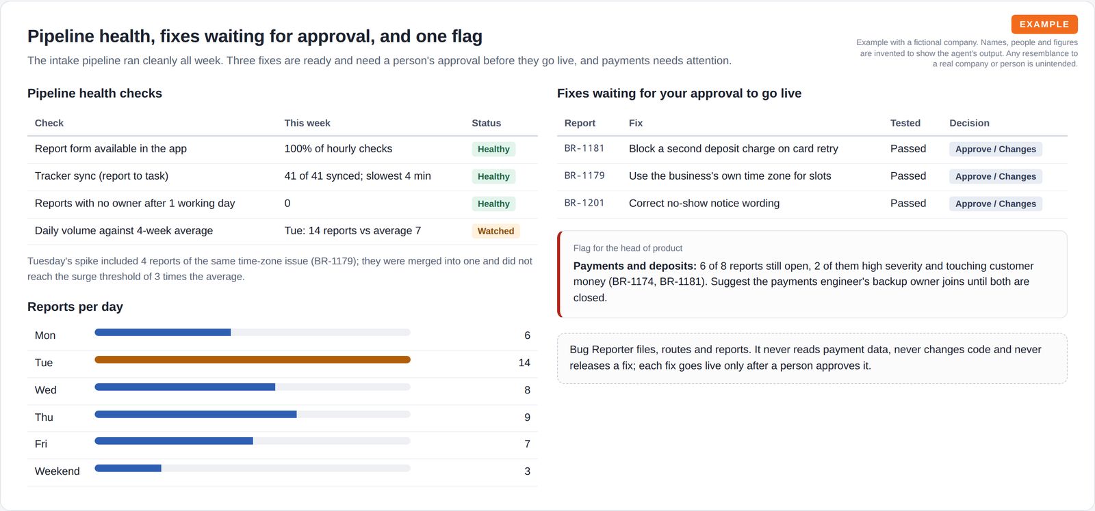
Task: Click '41 of 41 synced; slowest 4 min'
Action: 358,176
